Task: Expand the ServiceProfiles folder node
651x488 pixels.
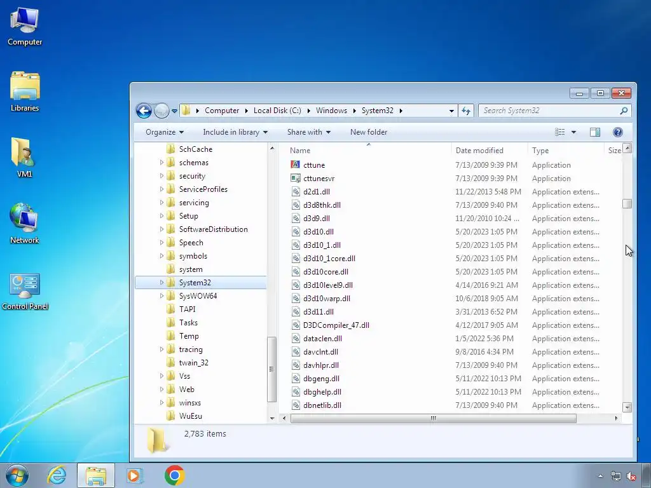Action: pyautogui.click(x=161, y=189)
